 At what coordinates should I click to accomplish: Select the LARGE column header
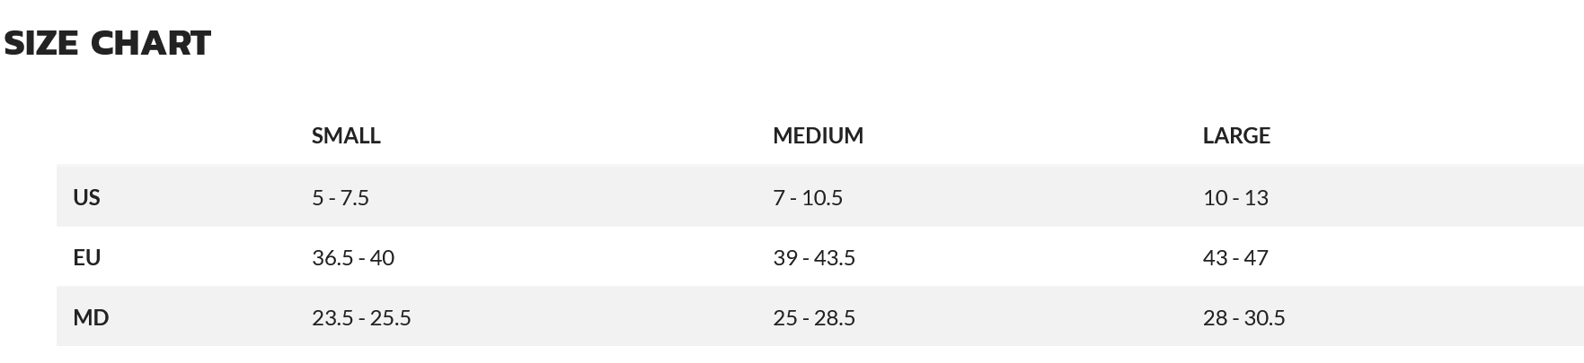(x=1236, y=135)
